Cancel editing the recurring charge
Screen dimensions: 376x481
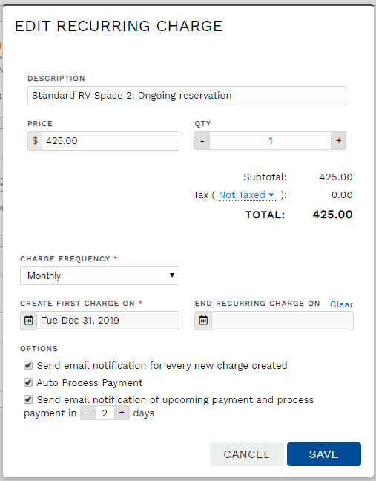(x=247, y=454)
